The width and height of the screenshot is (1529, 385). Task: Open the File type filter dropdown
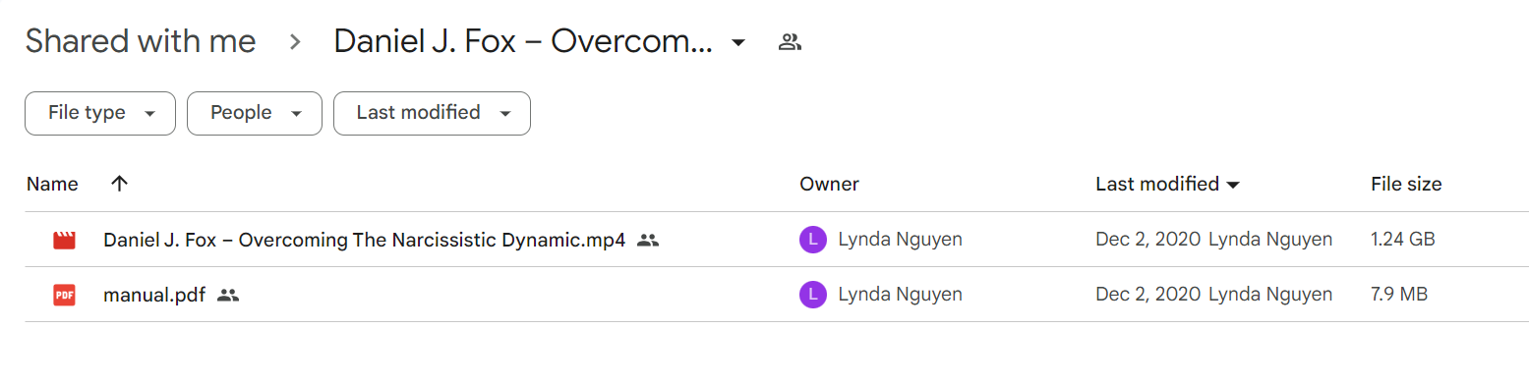coord(100,113)
